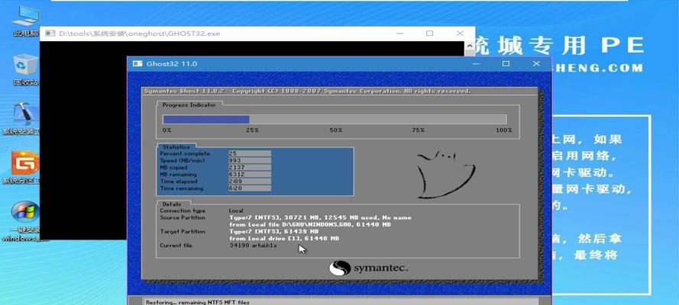Click the 'Current file' value 34190
This screenshot has height=305, width=679.
[253, 246]
